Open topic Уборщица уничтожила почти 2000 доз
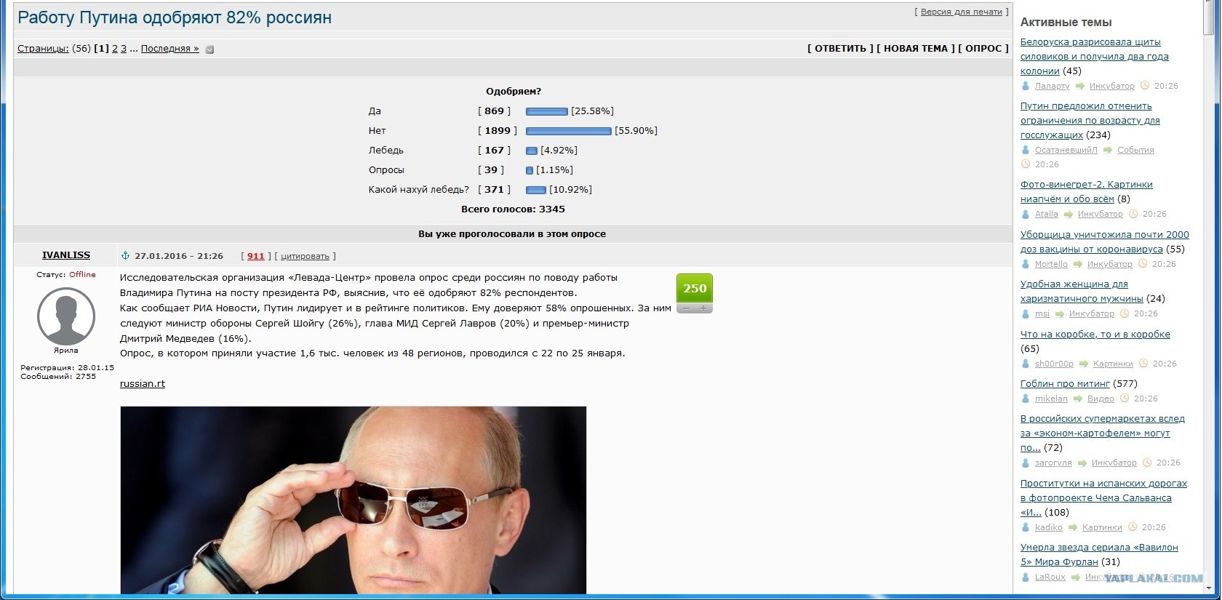Screen dimensions: 1222x600 pyautogui.click(x=1104, y=241)
